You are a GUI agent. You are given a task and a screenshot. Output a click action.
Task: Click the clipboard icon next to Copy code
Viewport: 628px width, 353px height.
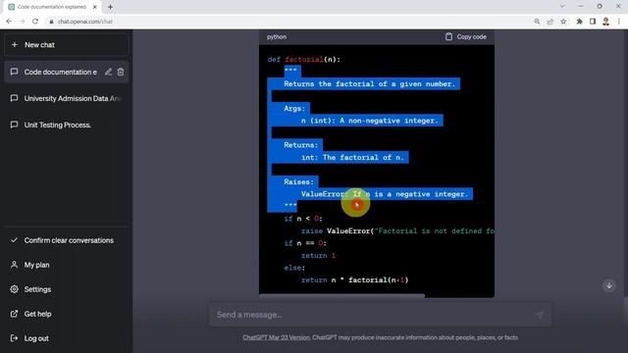(448, 37)
